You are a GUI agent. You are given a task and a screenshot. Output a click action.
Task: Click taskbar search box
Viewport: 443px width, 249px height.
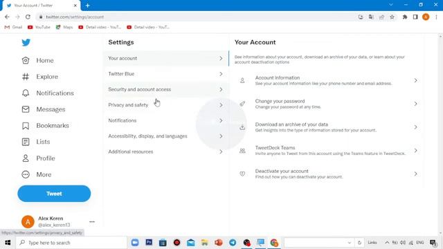click(71, 243)
